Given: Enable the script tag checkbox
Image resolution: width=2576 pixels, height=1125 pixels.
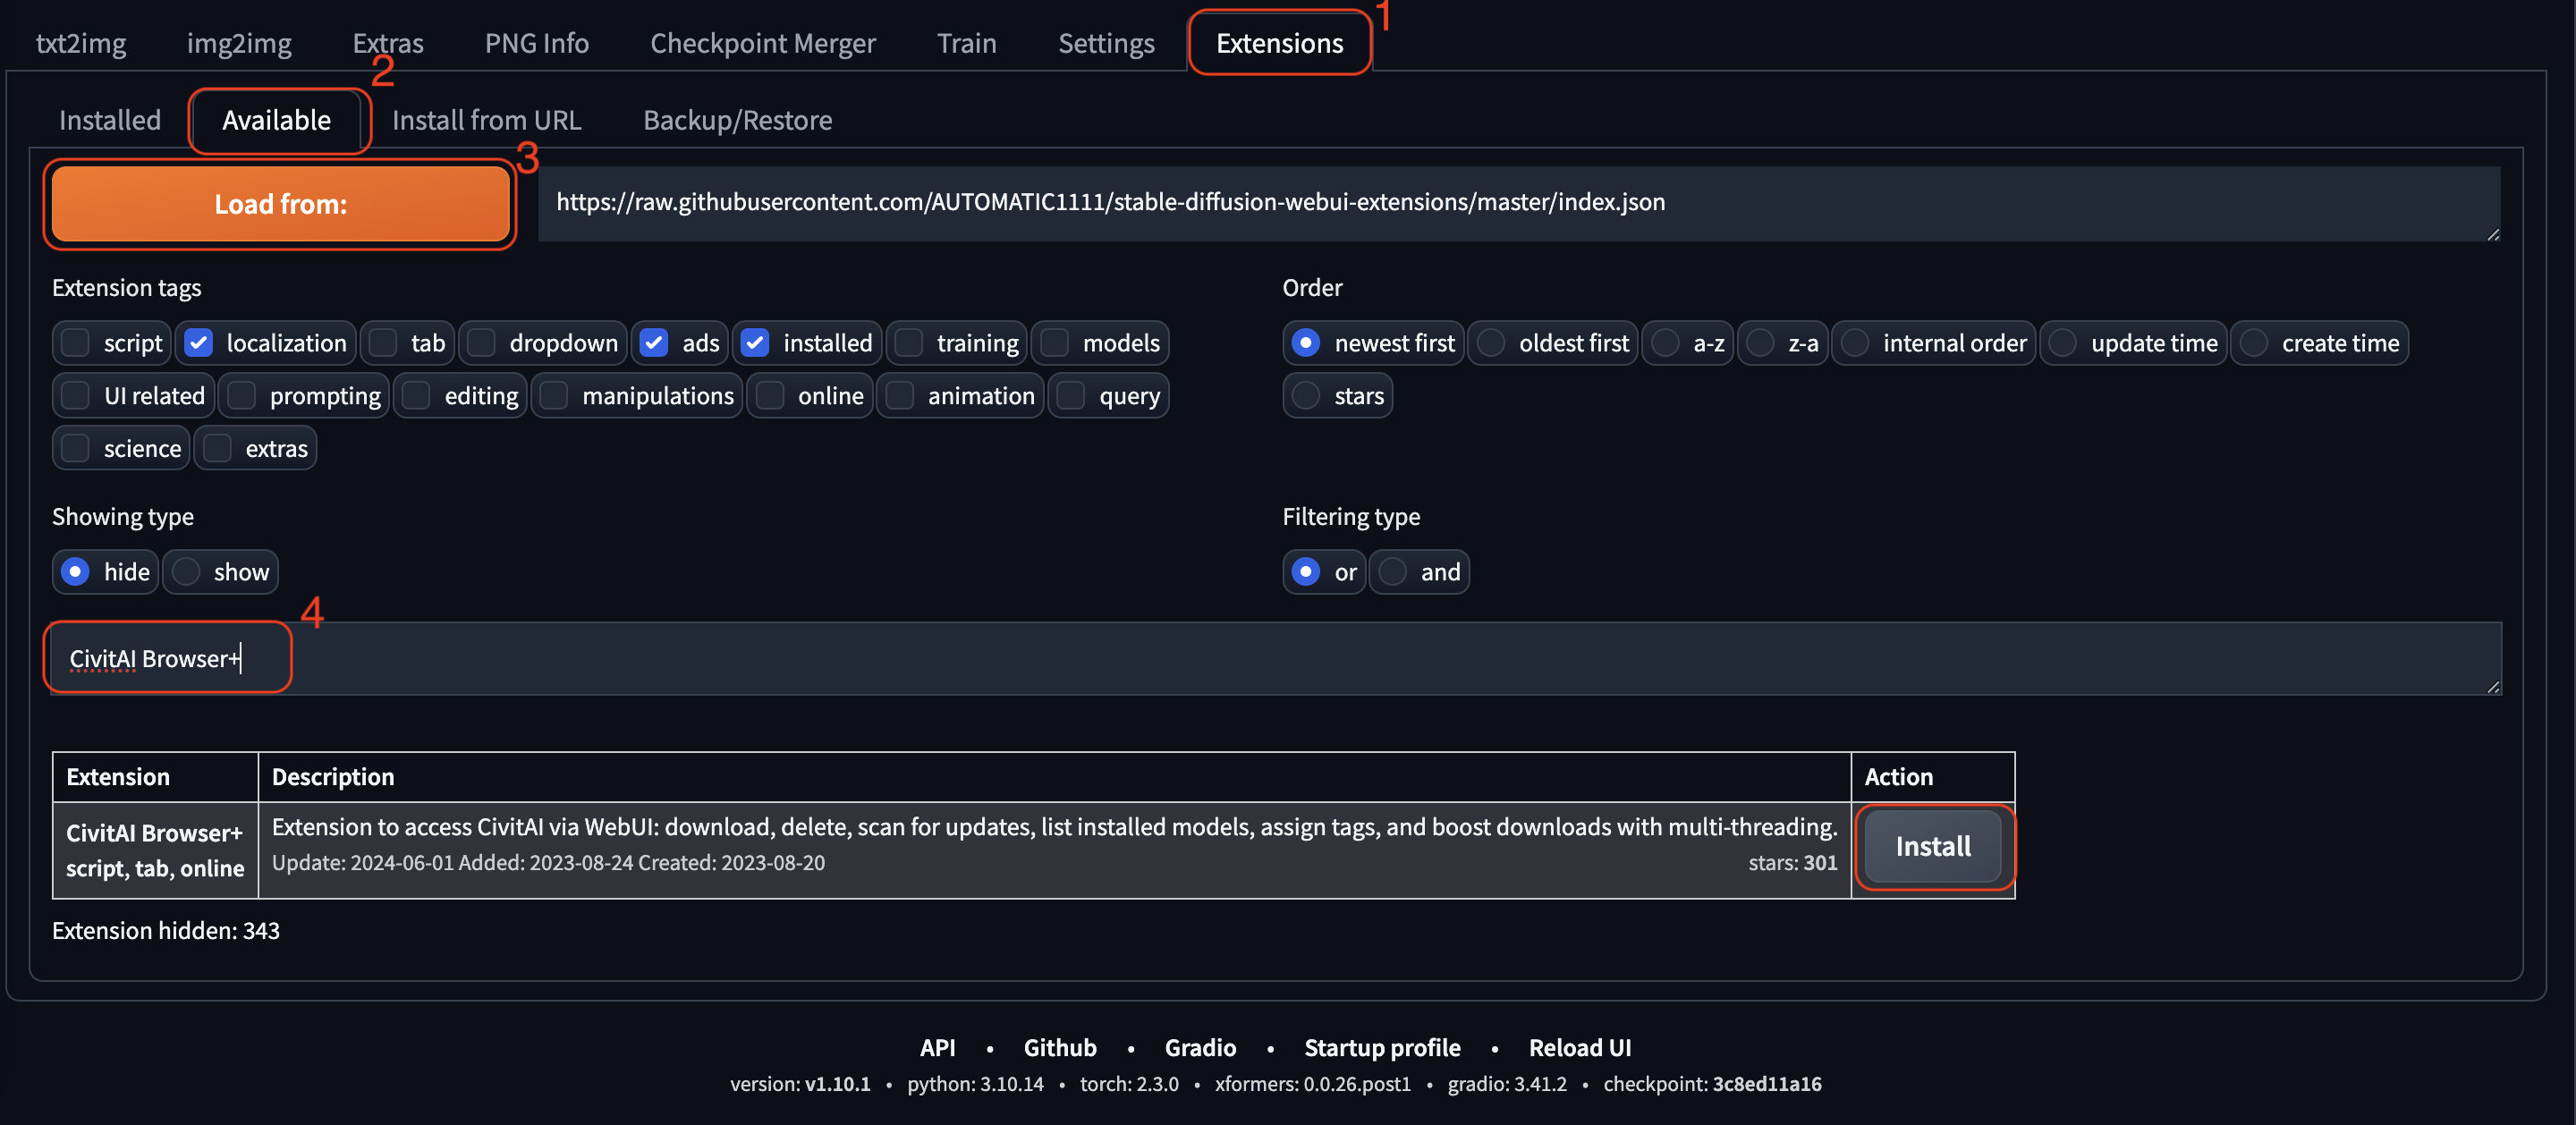Looking at the screenshot, I should point(76,343).
